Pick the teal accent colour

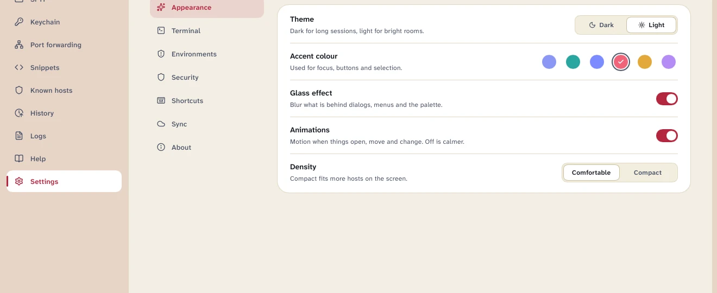pyautogui.click(x=573, y=62)
